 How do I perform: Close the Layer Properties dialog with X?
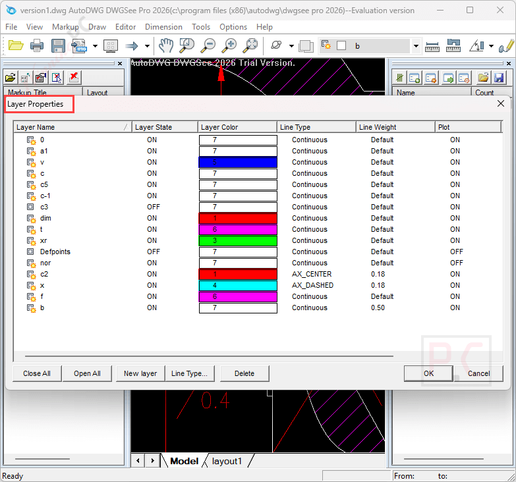point(501,103)
